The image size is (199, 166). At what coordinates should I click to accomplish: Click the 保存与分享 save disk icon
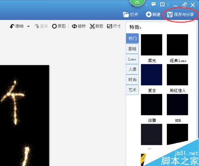point(170,14)
